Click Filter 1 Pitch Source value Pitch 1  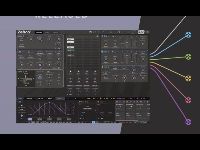[49, 72]
